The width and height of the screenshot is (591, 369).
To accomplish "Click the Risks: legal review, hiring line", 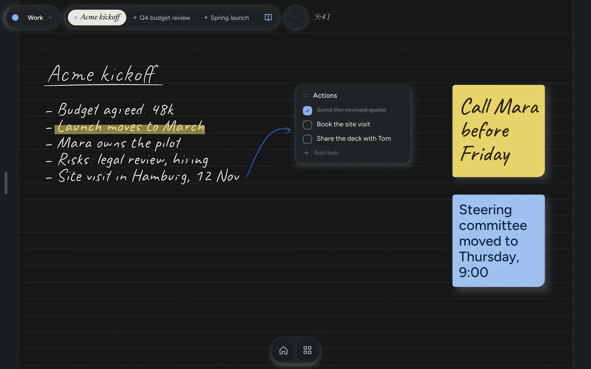I will [127, 160].
